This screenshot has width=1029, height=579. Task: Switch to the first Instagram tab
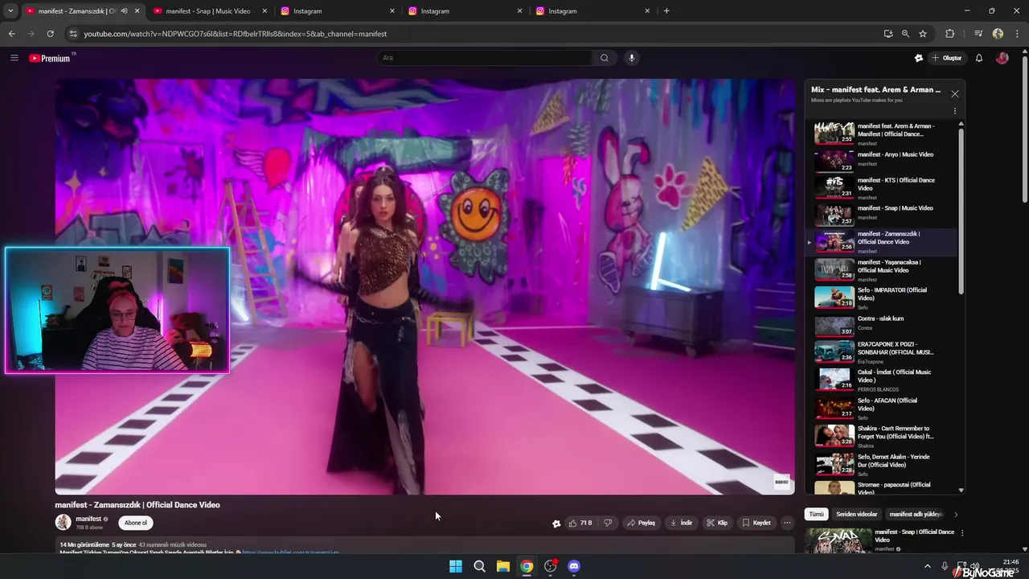pos(338,11)
